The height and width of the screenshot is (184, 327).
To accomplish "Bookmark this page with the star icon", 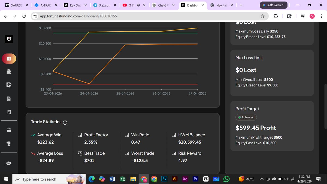I will pos(262,16).
